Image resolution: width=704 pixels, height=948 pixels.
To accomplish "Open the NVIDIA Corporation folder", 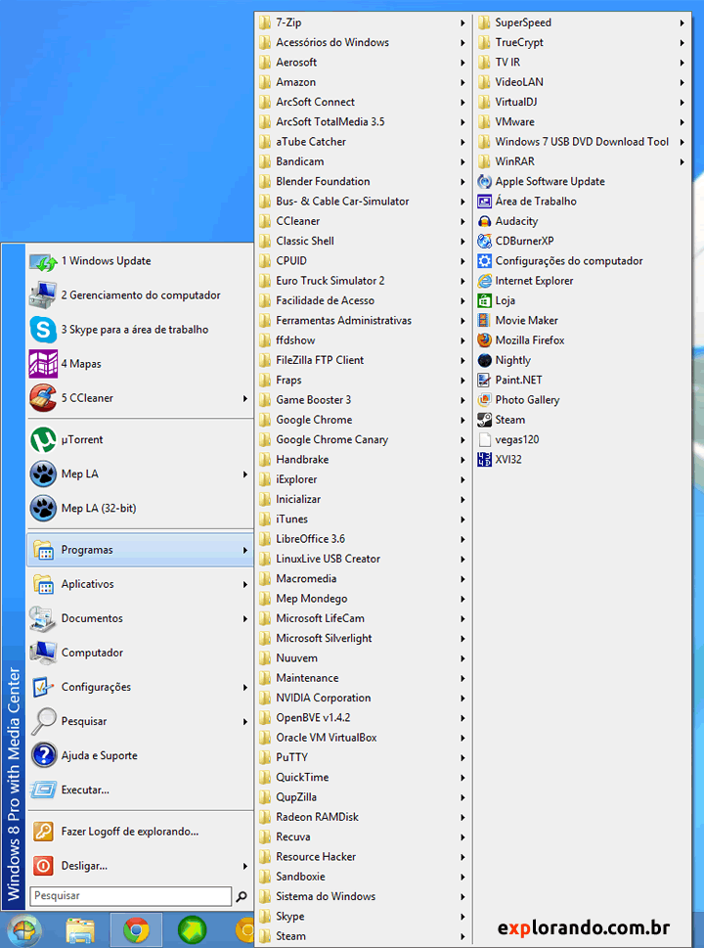I will coord(364,698).
